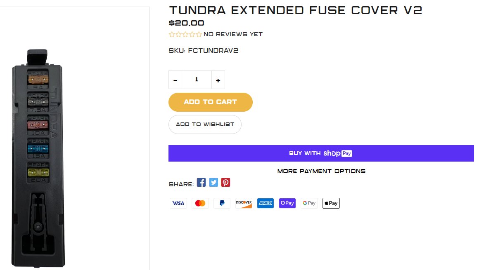Click the Google Pay icon
The height and width of the screenshot is (270, 479).
click(x=309, y=203)
